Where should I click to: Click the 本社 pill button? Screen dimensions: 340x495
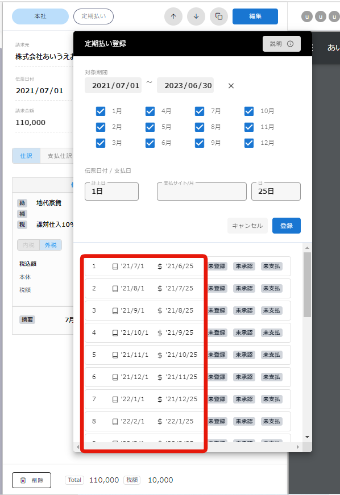tap(40, 16)
